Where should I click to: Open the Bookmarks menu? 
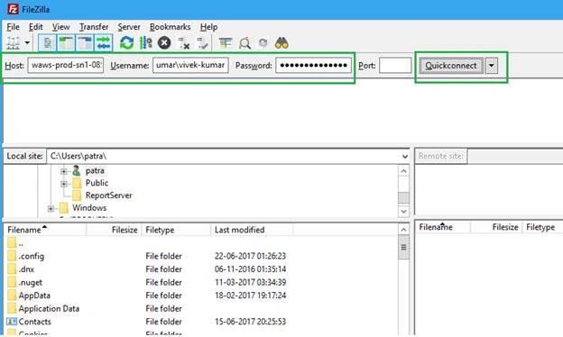pos(170,27)
